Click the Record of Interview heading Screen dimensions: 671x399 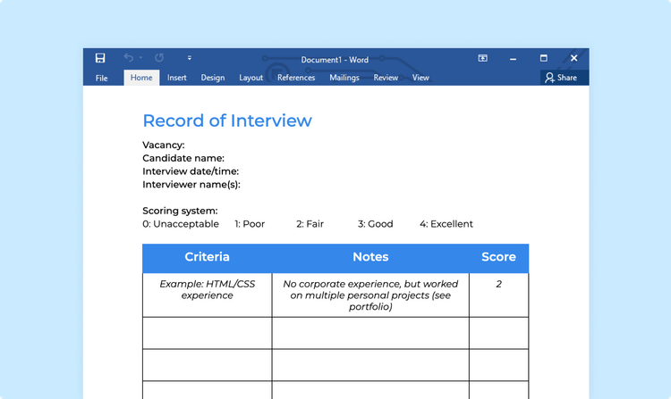pos(227,121)
